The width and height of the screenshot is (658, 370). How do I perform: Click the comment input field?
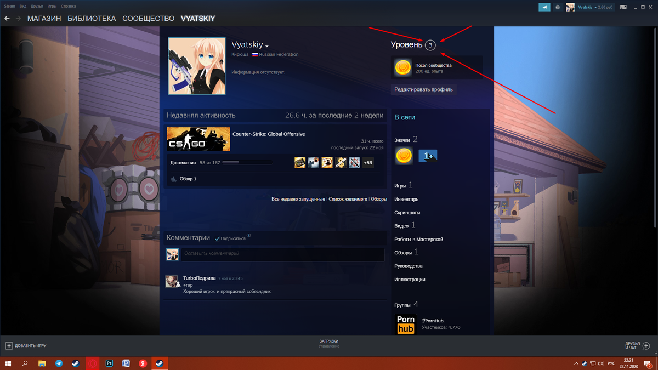click(x=282, y=254)
